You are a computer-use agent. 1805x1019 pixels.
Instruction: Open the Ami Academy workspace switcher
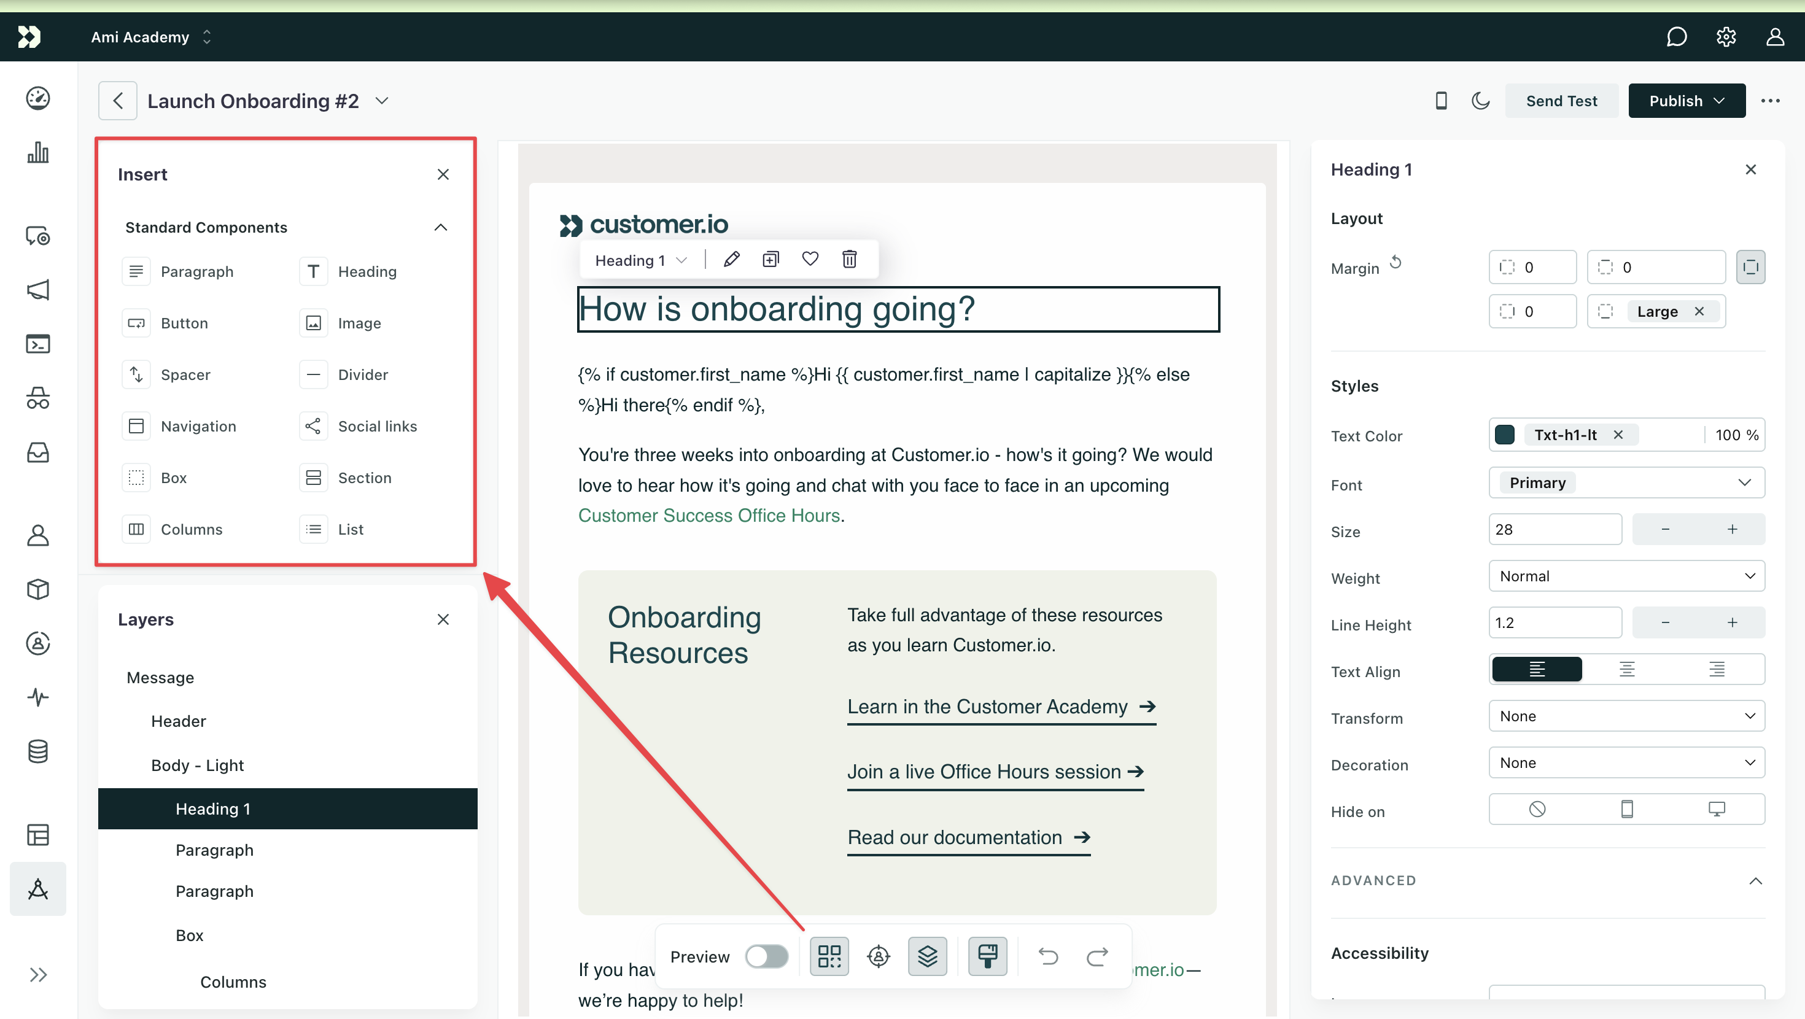tap(150, 36)
